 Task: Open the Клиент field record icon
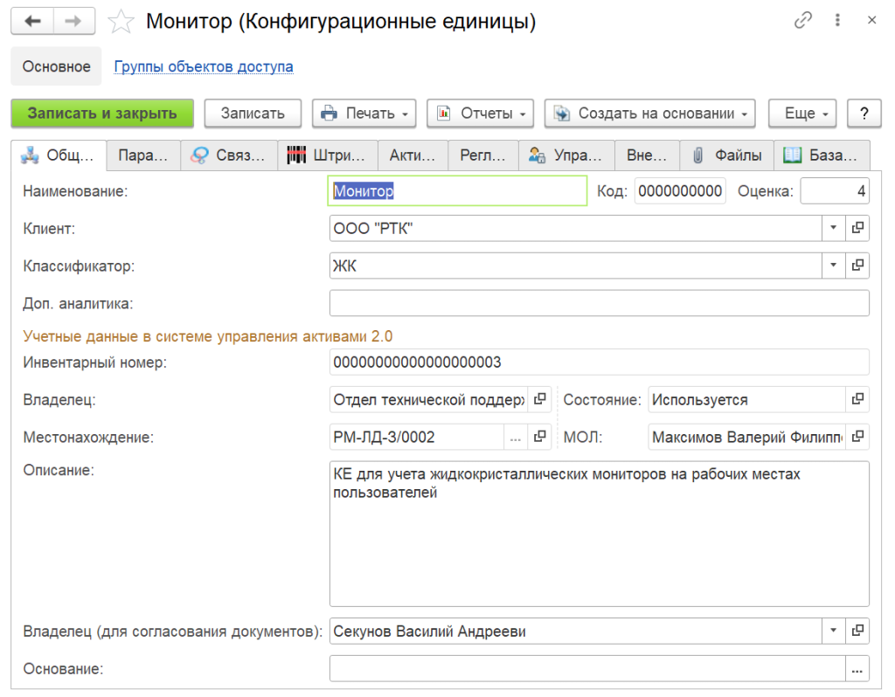857,228
